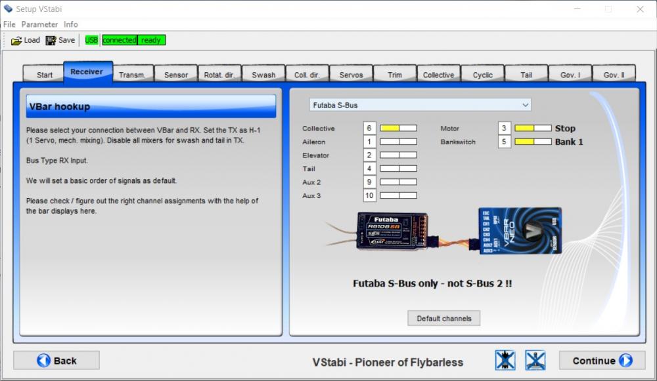
Task: Switch to the Coll. dir. tab
Action: tap(307, 75)
